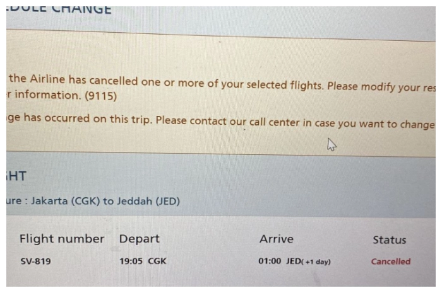Click the Status column header
The image size is (442, 293).
pos(389,240)
